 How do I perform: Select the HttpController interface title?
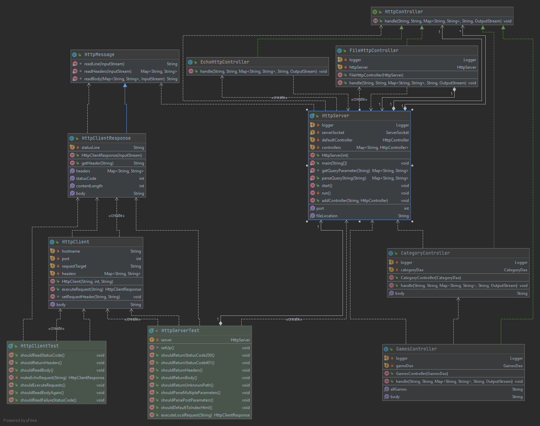click(404, 12)
